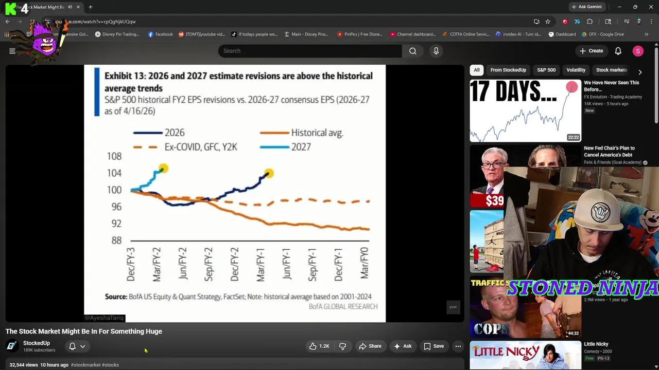Open the YouTube guide hamburger menu
659x370 pixels.
12,51
